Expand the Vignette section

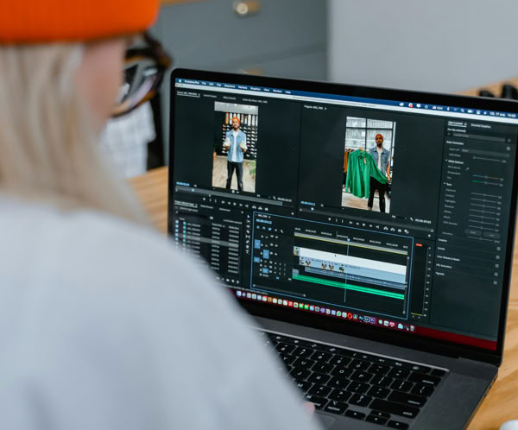pyautogui.click(x=439, y=274)
